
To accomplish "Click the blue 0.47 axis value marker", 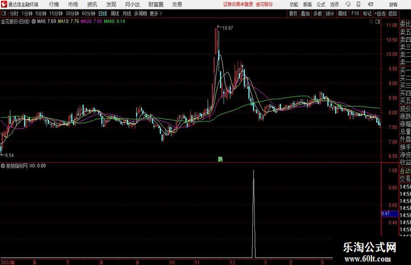I will click(x=390, y=214).
